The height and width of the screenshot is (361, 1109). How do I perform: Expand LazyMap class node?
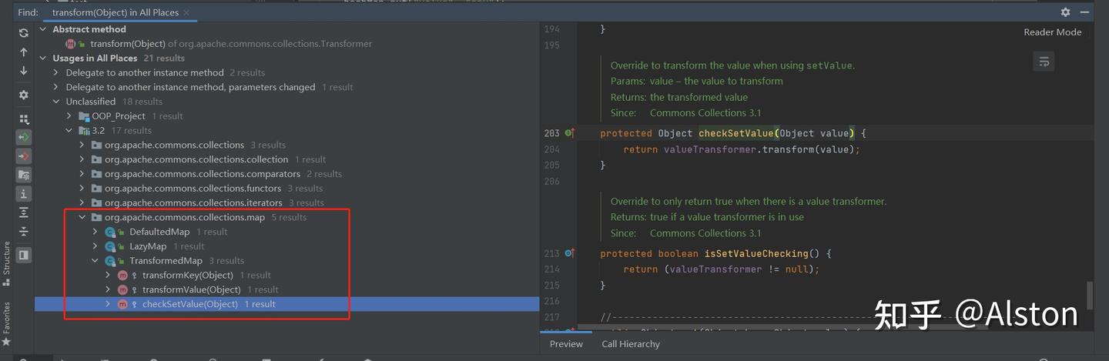(95, 246)
